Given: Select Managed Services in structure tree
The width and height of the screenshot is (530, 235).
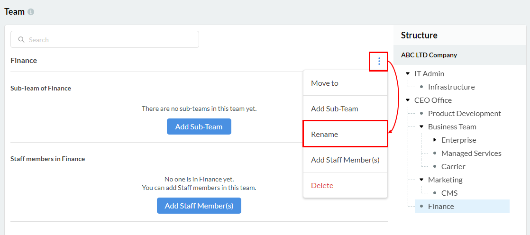Looking at the screenshot, I should coord(471,153).
